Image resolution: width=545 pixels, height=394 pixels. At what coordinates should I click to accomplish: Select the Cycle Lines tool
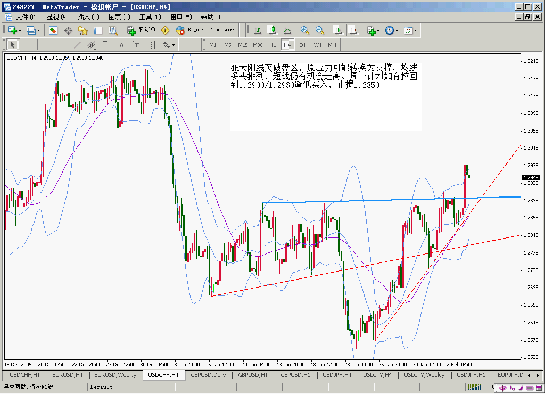151,45
